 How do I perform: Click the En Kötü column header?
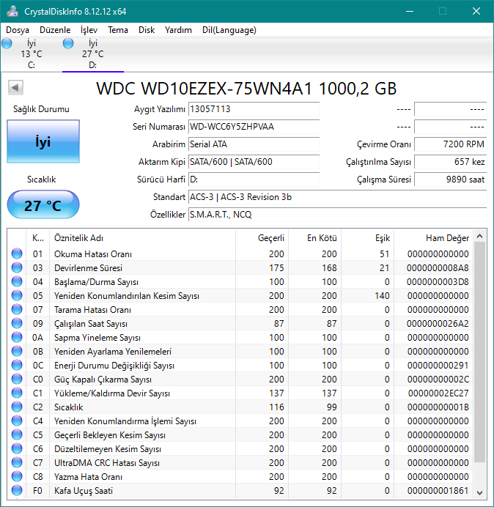[x=314, y=238]
